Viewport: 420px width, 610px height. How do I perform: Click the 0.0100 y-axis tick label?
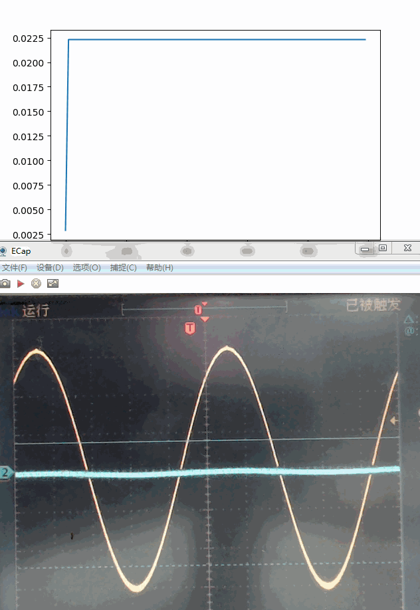[29, 161]
